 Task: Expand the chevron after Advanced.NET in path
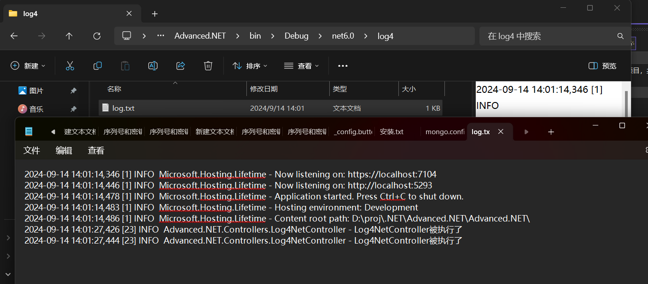click(x=238, y=36)
